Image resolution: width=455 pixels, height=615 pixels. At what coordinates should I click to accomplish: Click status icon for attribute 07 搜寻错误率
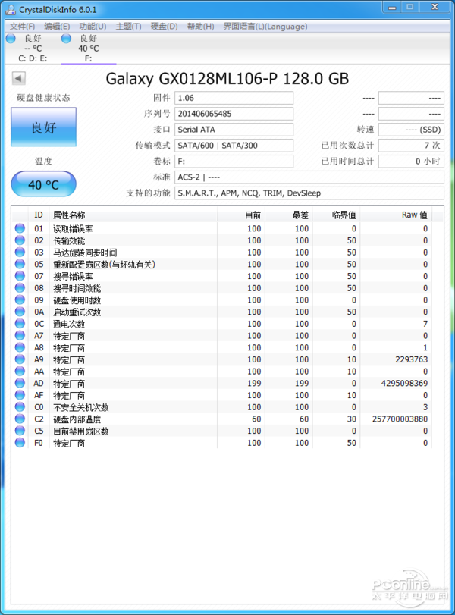(20, 276)
